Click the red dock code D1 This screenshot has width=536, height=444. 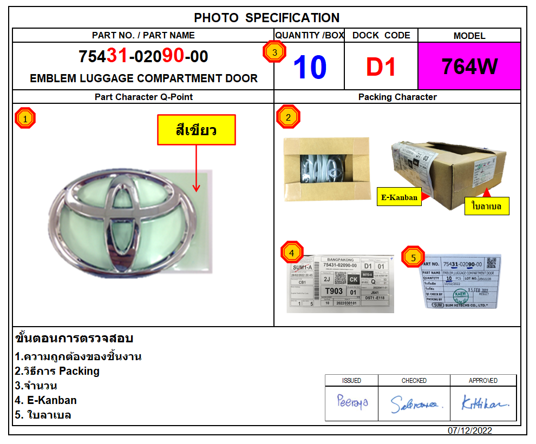381,67
